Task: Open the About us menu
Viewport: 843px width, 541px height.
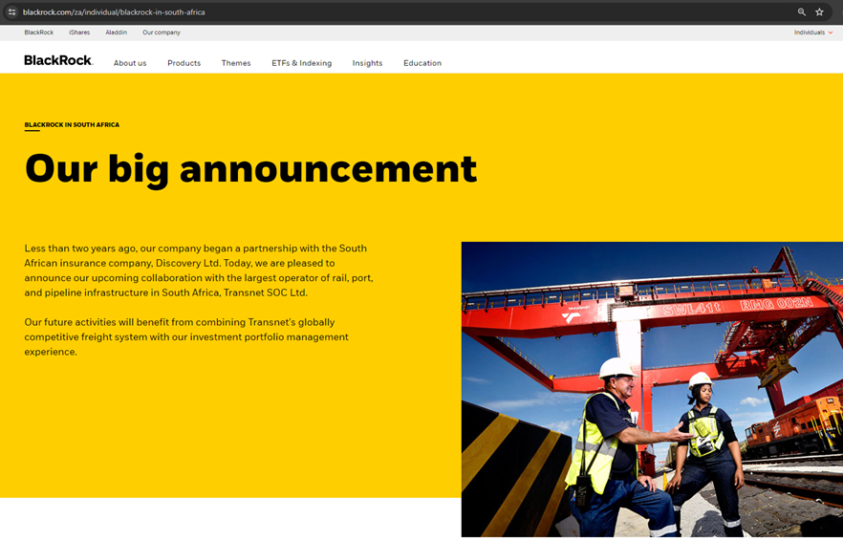Action: [x=130, y=63]
